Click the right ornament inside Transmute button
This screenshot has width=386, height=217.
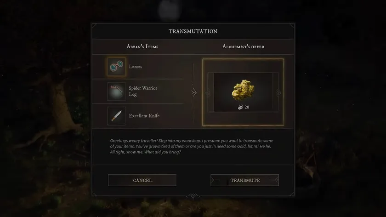pos(275,180)
